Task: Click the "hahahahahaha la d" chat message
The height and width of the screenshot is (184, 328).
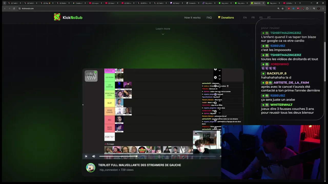Action: coord(276,77)
